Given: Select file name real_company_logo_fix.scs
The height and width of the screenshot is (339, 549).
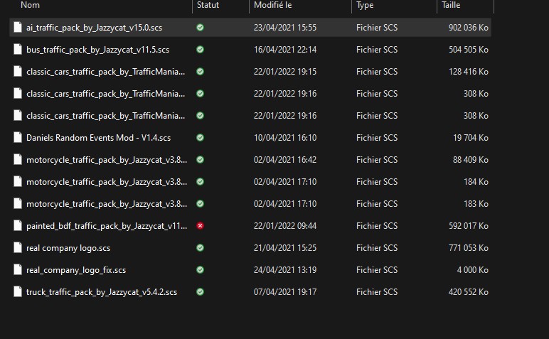Looking at the screenshot, I should click(x=76, y=270).
